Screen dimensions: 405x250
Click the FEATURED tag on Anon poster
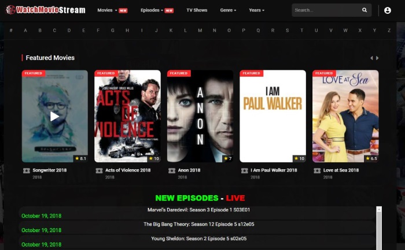(x=179, y=73)
